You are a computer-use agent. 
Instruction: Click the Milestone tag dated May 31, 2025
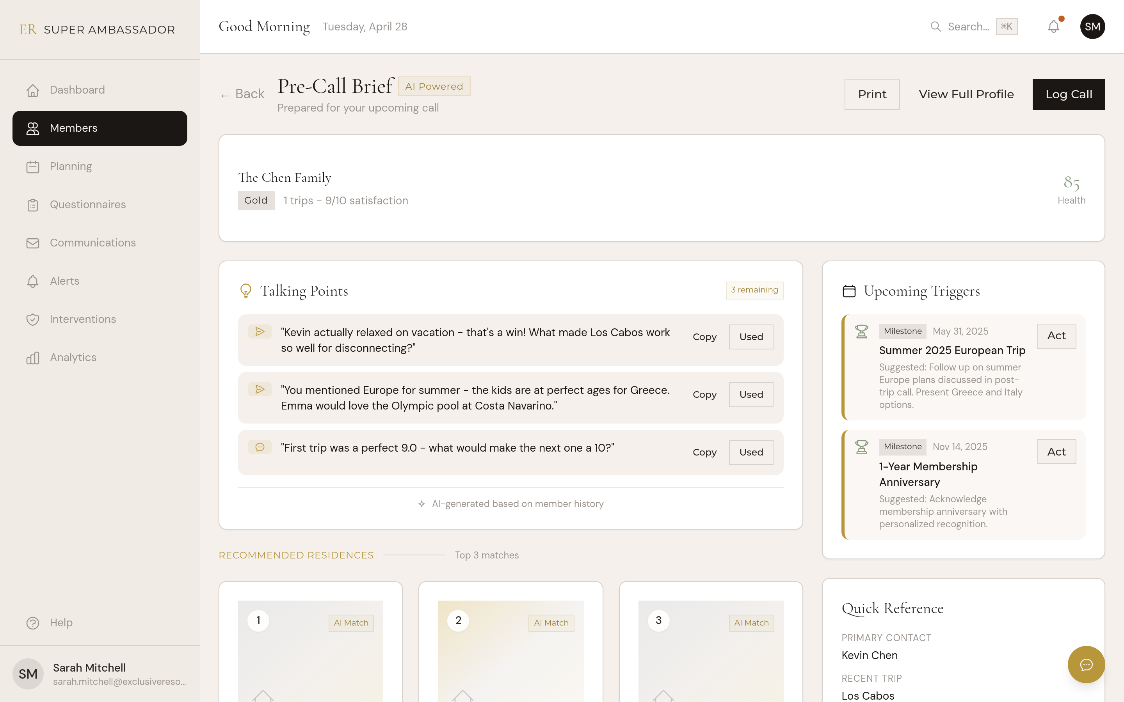(x=902, y=331)
